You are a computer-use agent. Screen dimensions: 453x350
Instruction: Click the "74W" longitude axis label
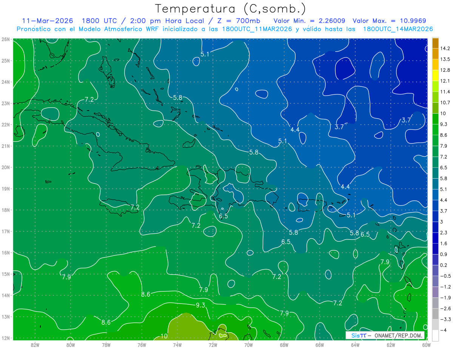click(x=177, y=345)
